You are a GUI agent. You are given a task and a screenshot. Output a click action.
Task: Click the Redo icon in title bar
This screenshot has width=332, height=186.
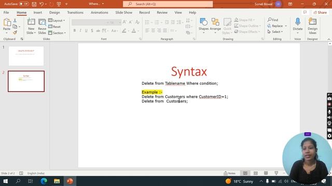tap(51, 4)
